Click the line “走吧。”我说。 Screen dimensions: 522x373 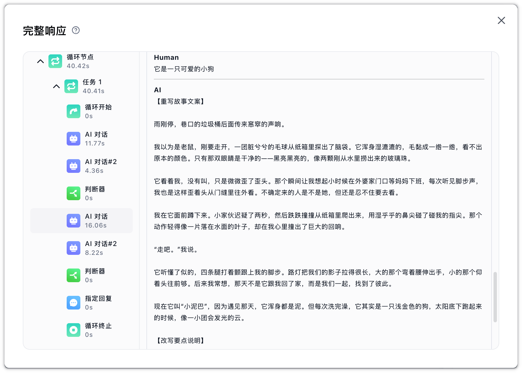click(x=176, y=249)
